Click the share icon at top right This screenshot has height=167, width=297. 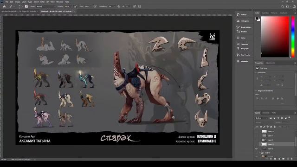(294, 6)
